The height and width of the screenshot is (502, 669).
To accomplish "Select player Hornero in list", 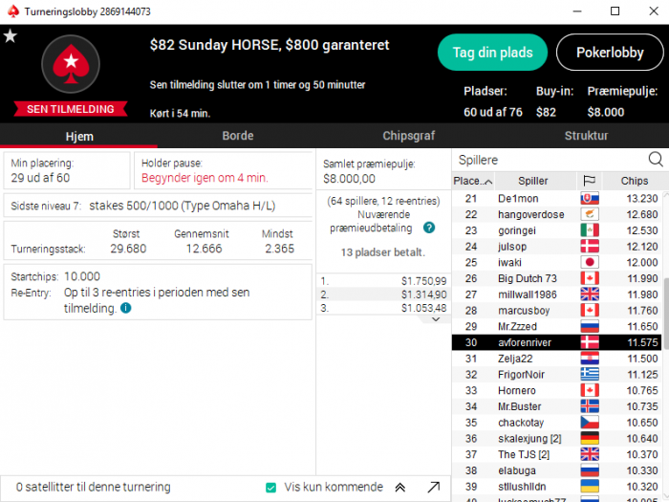I will (517, 390).
